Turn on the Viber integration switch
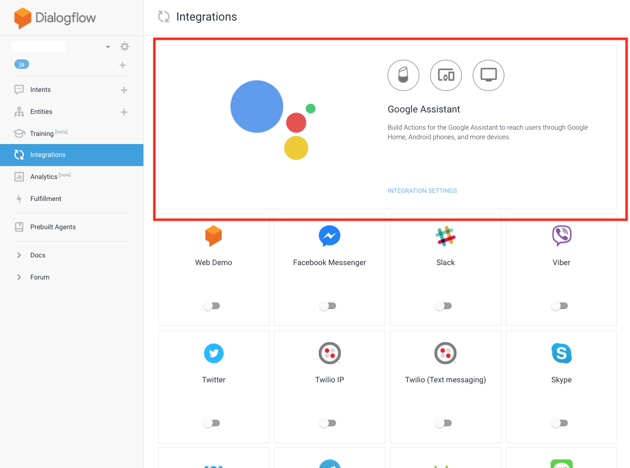This screenshot has width=630, height=468. [x=559, y=306]
